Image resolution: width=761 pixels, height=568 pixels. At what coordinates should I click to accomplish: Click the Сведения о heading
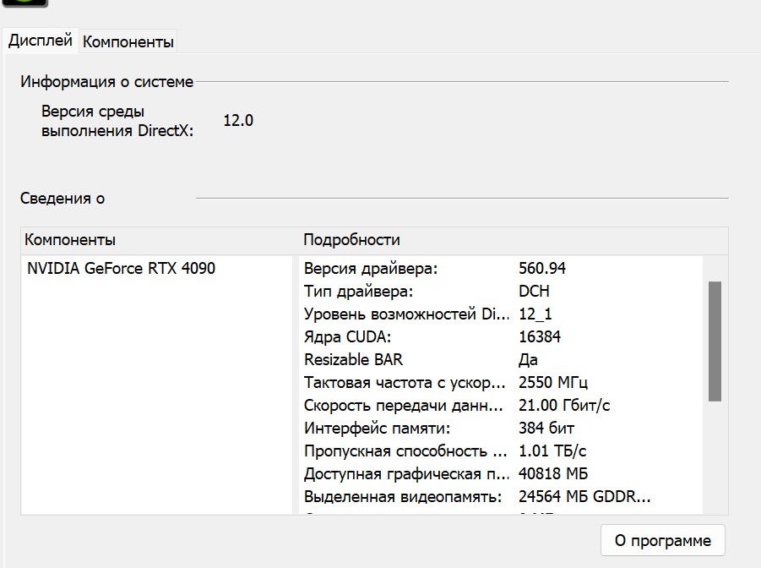[63, 199]
